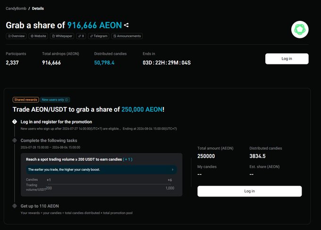Open the AEON token logo
This screenshot has height=230, width=321.
pos(300,29)
